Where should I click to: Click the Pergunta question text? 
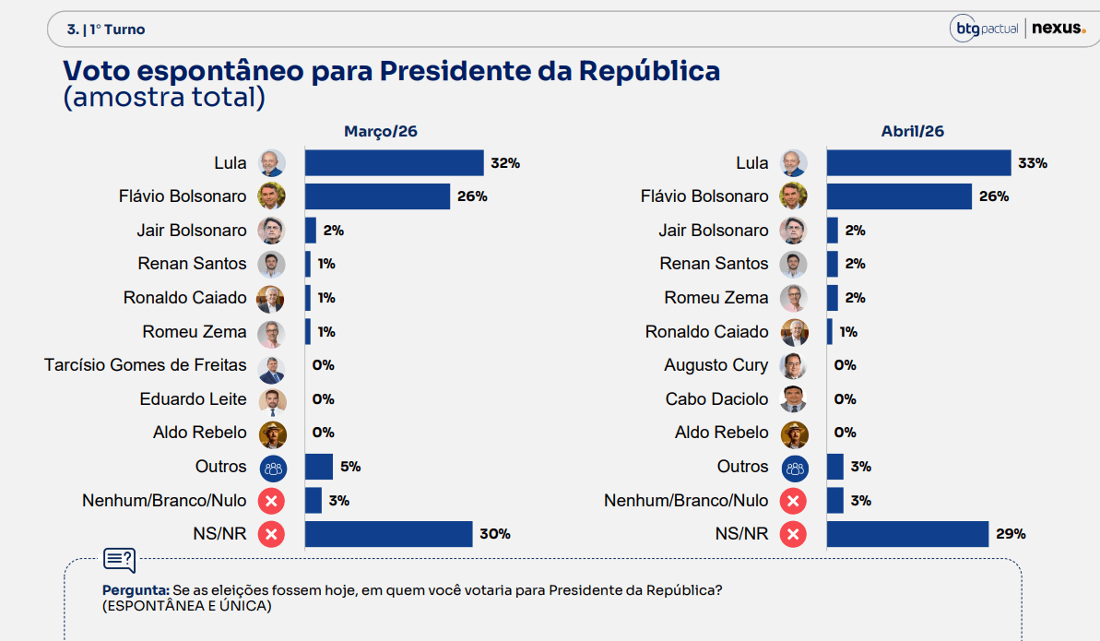click(x=412, y=589)
